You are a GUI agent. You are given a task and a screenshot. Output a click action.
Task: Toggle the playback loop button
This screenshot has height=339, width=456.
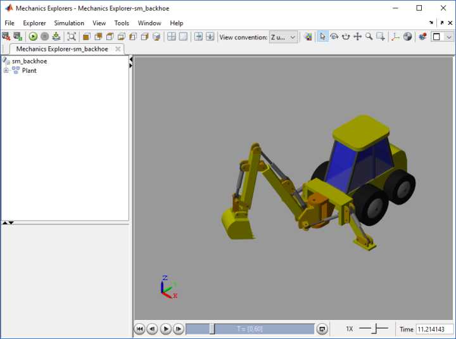tap(322, 329)
